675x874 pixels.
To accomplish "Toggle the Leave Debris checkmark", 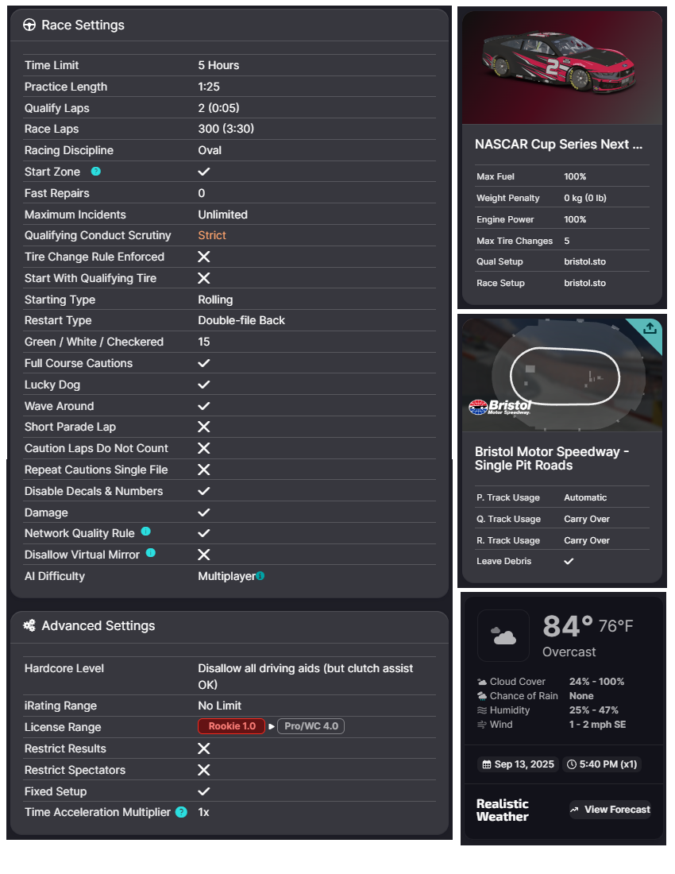I will click(x=569, y=561).
